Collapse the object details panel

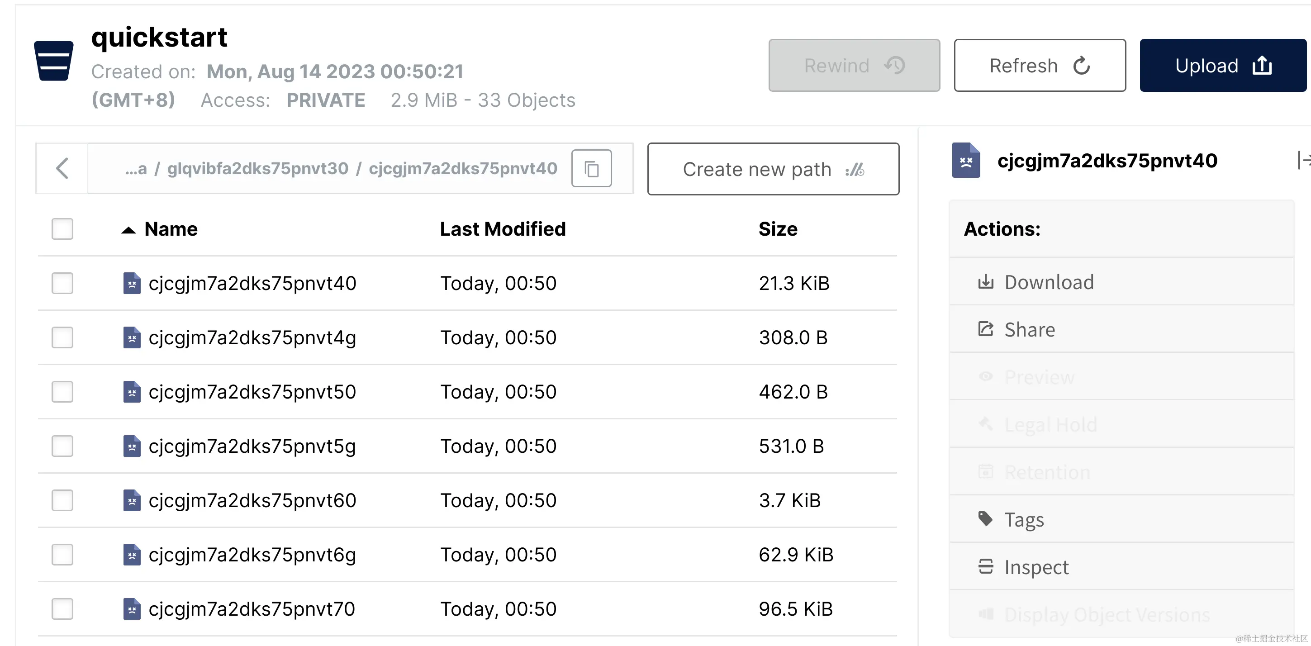click(x=1303, y=160)
